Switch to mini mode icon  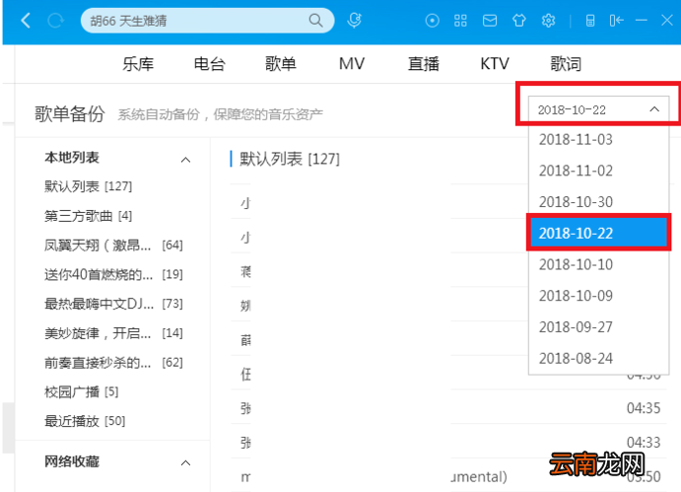click(x=616, y=21)
